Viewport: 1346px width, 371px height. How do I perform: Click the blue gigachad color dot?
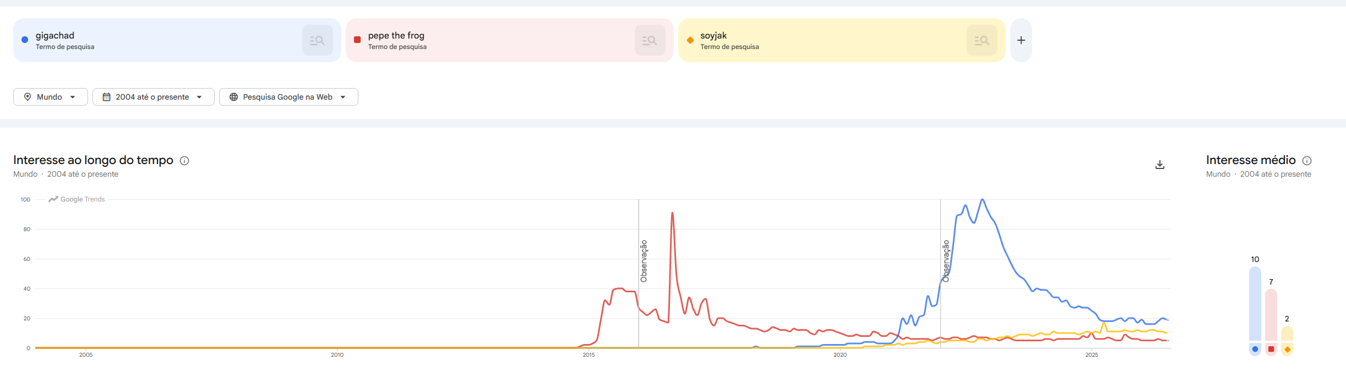[x=25, y=40]
